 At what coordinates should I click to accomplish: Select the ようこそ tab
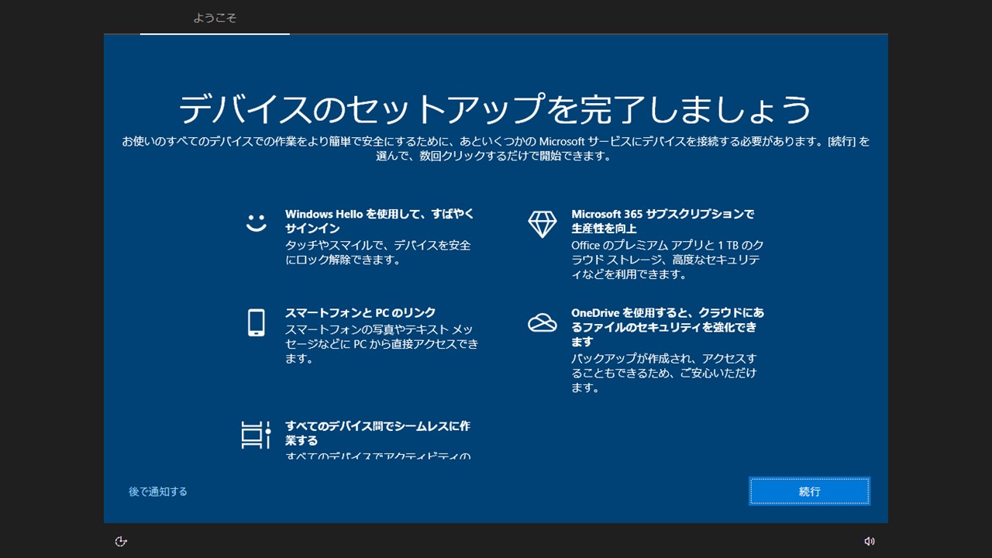point(215,18)
